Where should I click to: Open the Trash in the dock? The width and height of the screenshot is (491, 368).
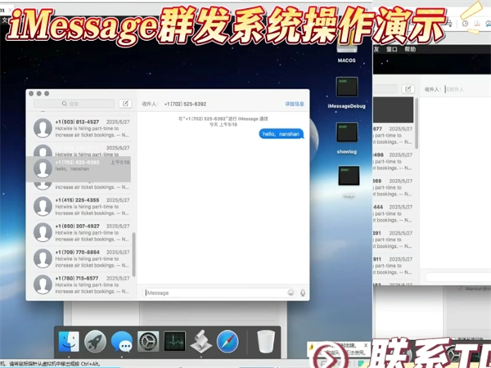click(x=264, y=341)
